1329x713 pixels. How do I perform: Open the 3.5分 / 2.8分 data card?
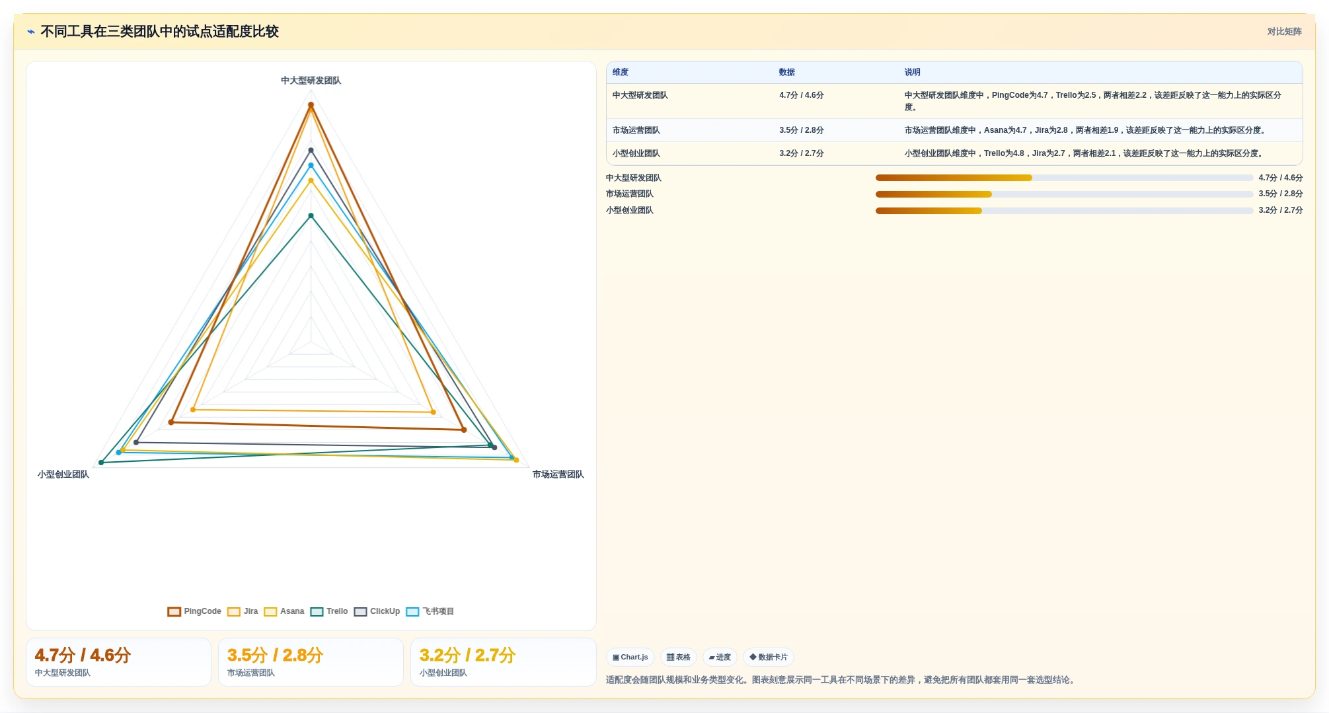(311, 662)
